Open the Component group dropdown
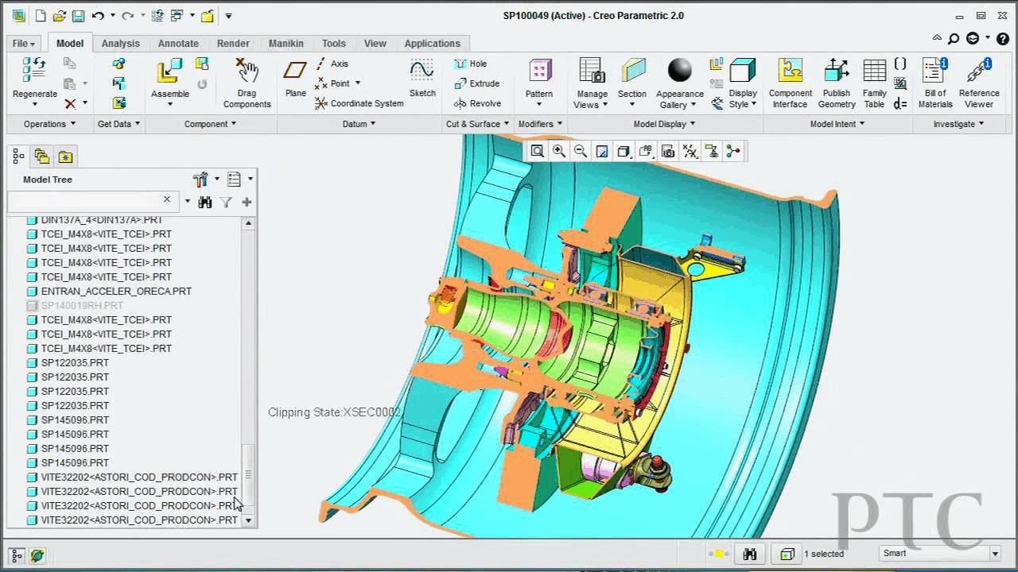This screenshot has height=572, width=1018. pos(211,124)
